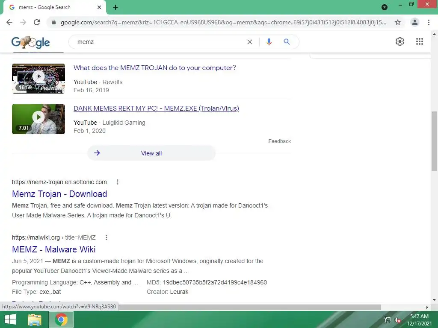
Task: Click the browser forward arrow
Action: 23,22
